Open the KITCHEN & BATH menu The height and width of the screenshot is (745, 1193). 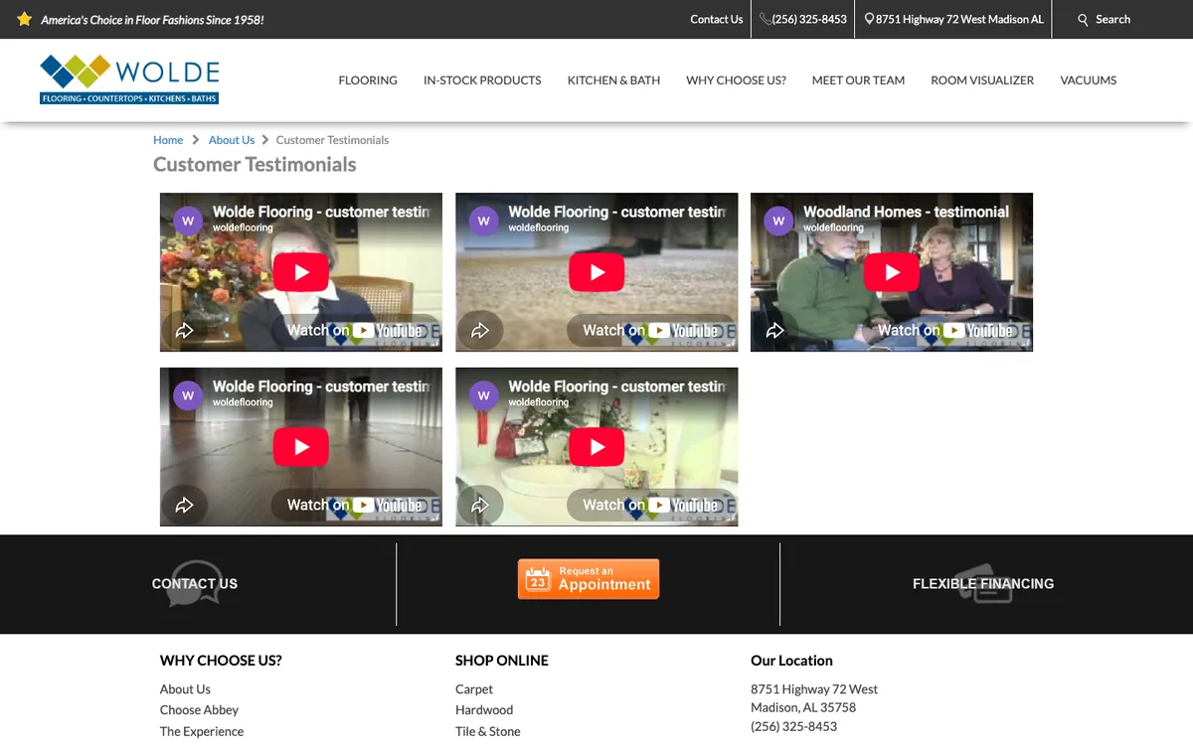pos(613,80)
